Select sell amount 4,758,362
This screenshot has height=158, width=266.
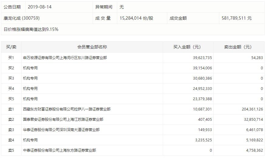254,150
